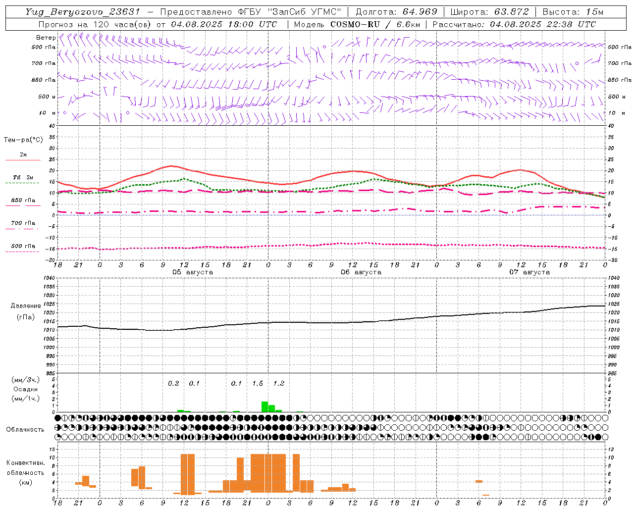This screenshot has height=507, width=634.
Task: Click the 0.2 precipitation amount value
Action: pos(173,384)
